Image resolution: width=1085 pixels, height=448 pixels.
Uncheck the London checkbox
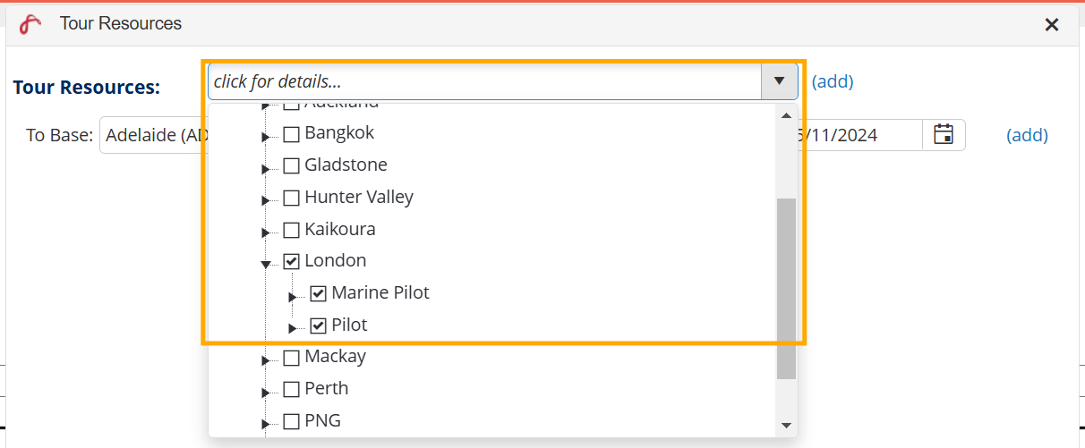[291, 262]
